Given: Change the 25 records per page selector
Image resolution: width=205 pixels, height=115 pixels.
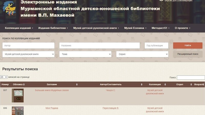Looking at the screenshot, I should coord(4,77).
